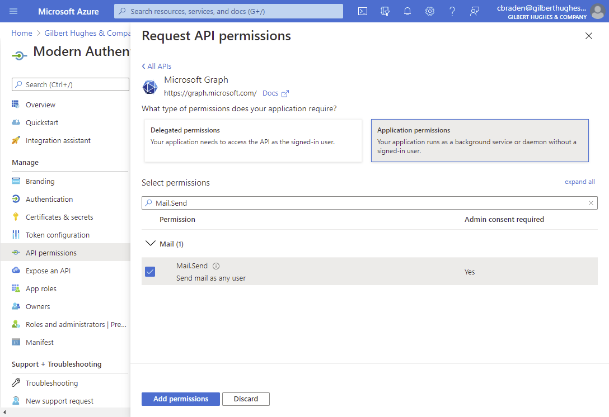The height and width of the screenshot is (417, 609).
Task: Navigate to Home breadcrumb
Action: 22,33
